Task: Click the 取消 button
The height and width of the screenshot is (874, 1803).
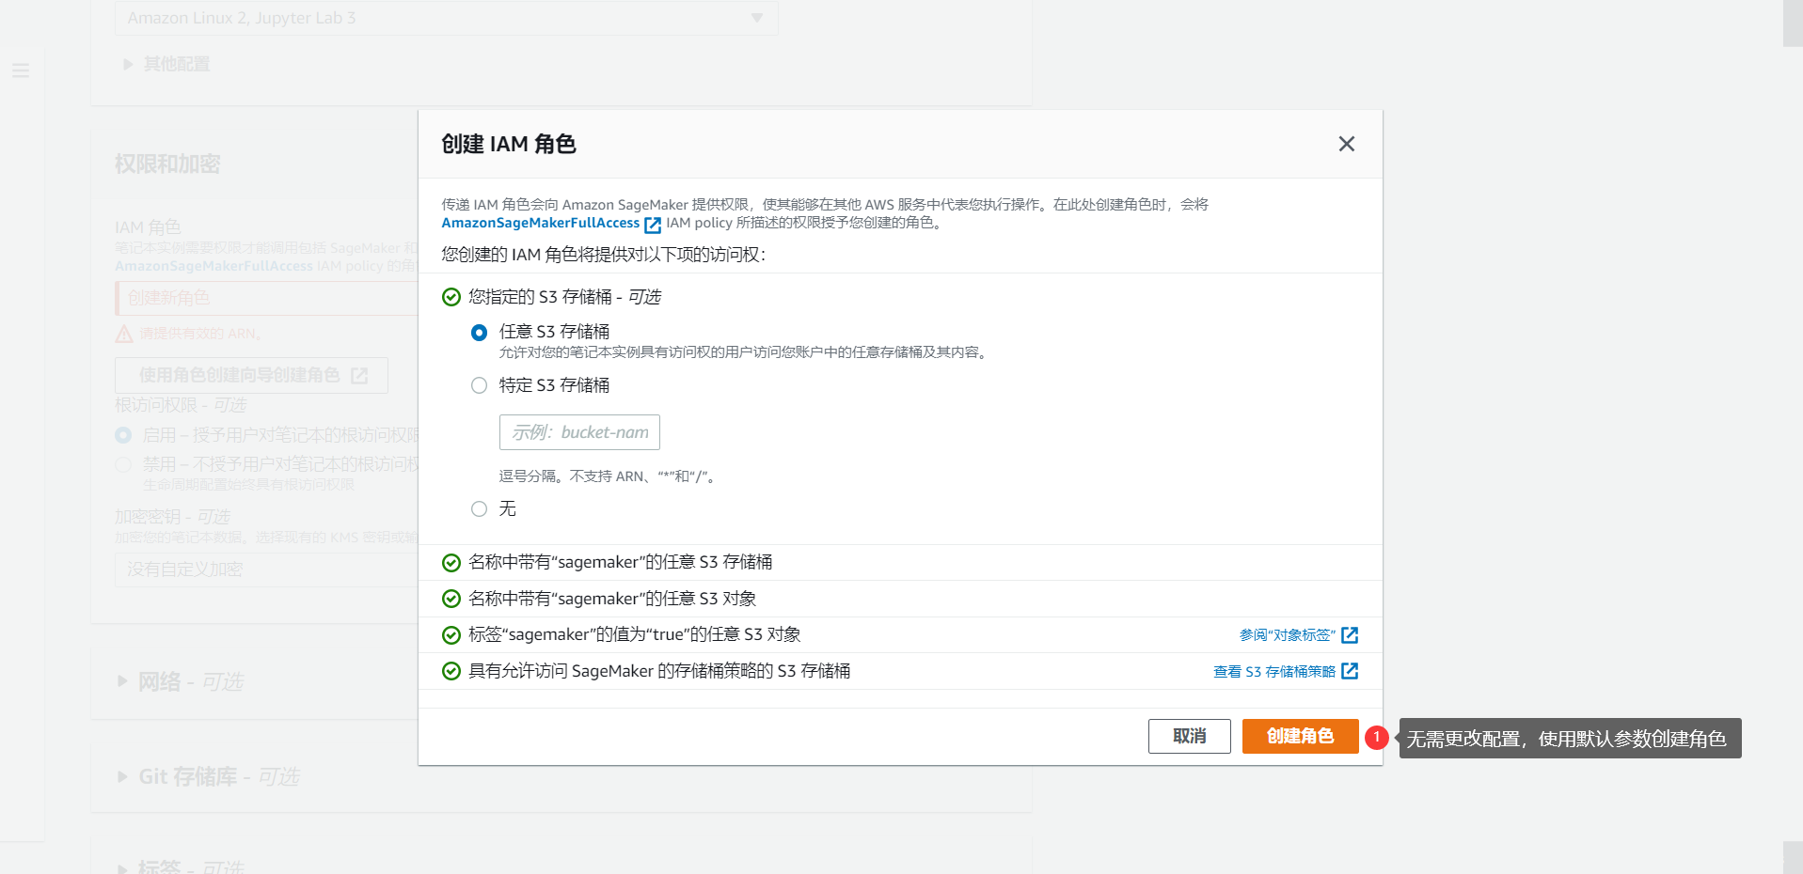Action: [x=1189, y=737]
